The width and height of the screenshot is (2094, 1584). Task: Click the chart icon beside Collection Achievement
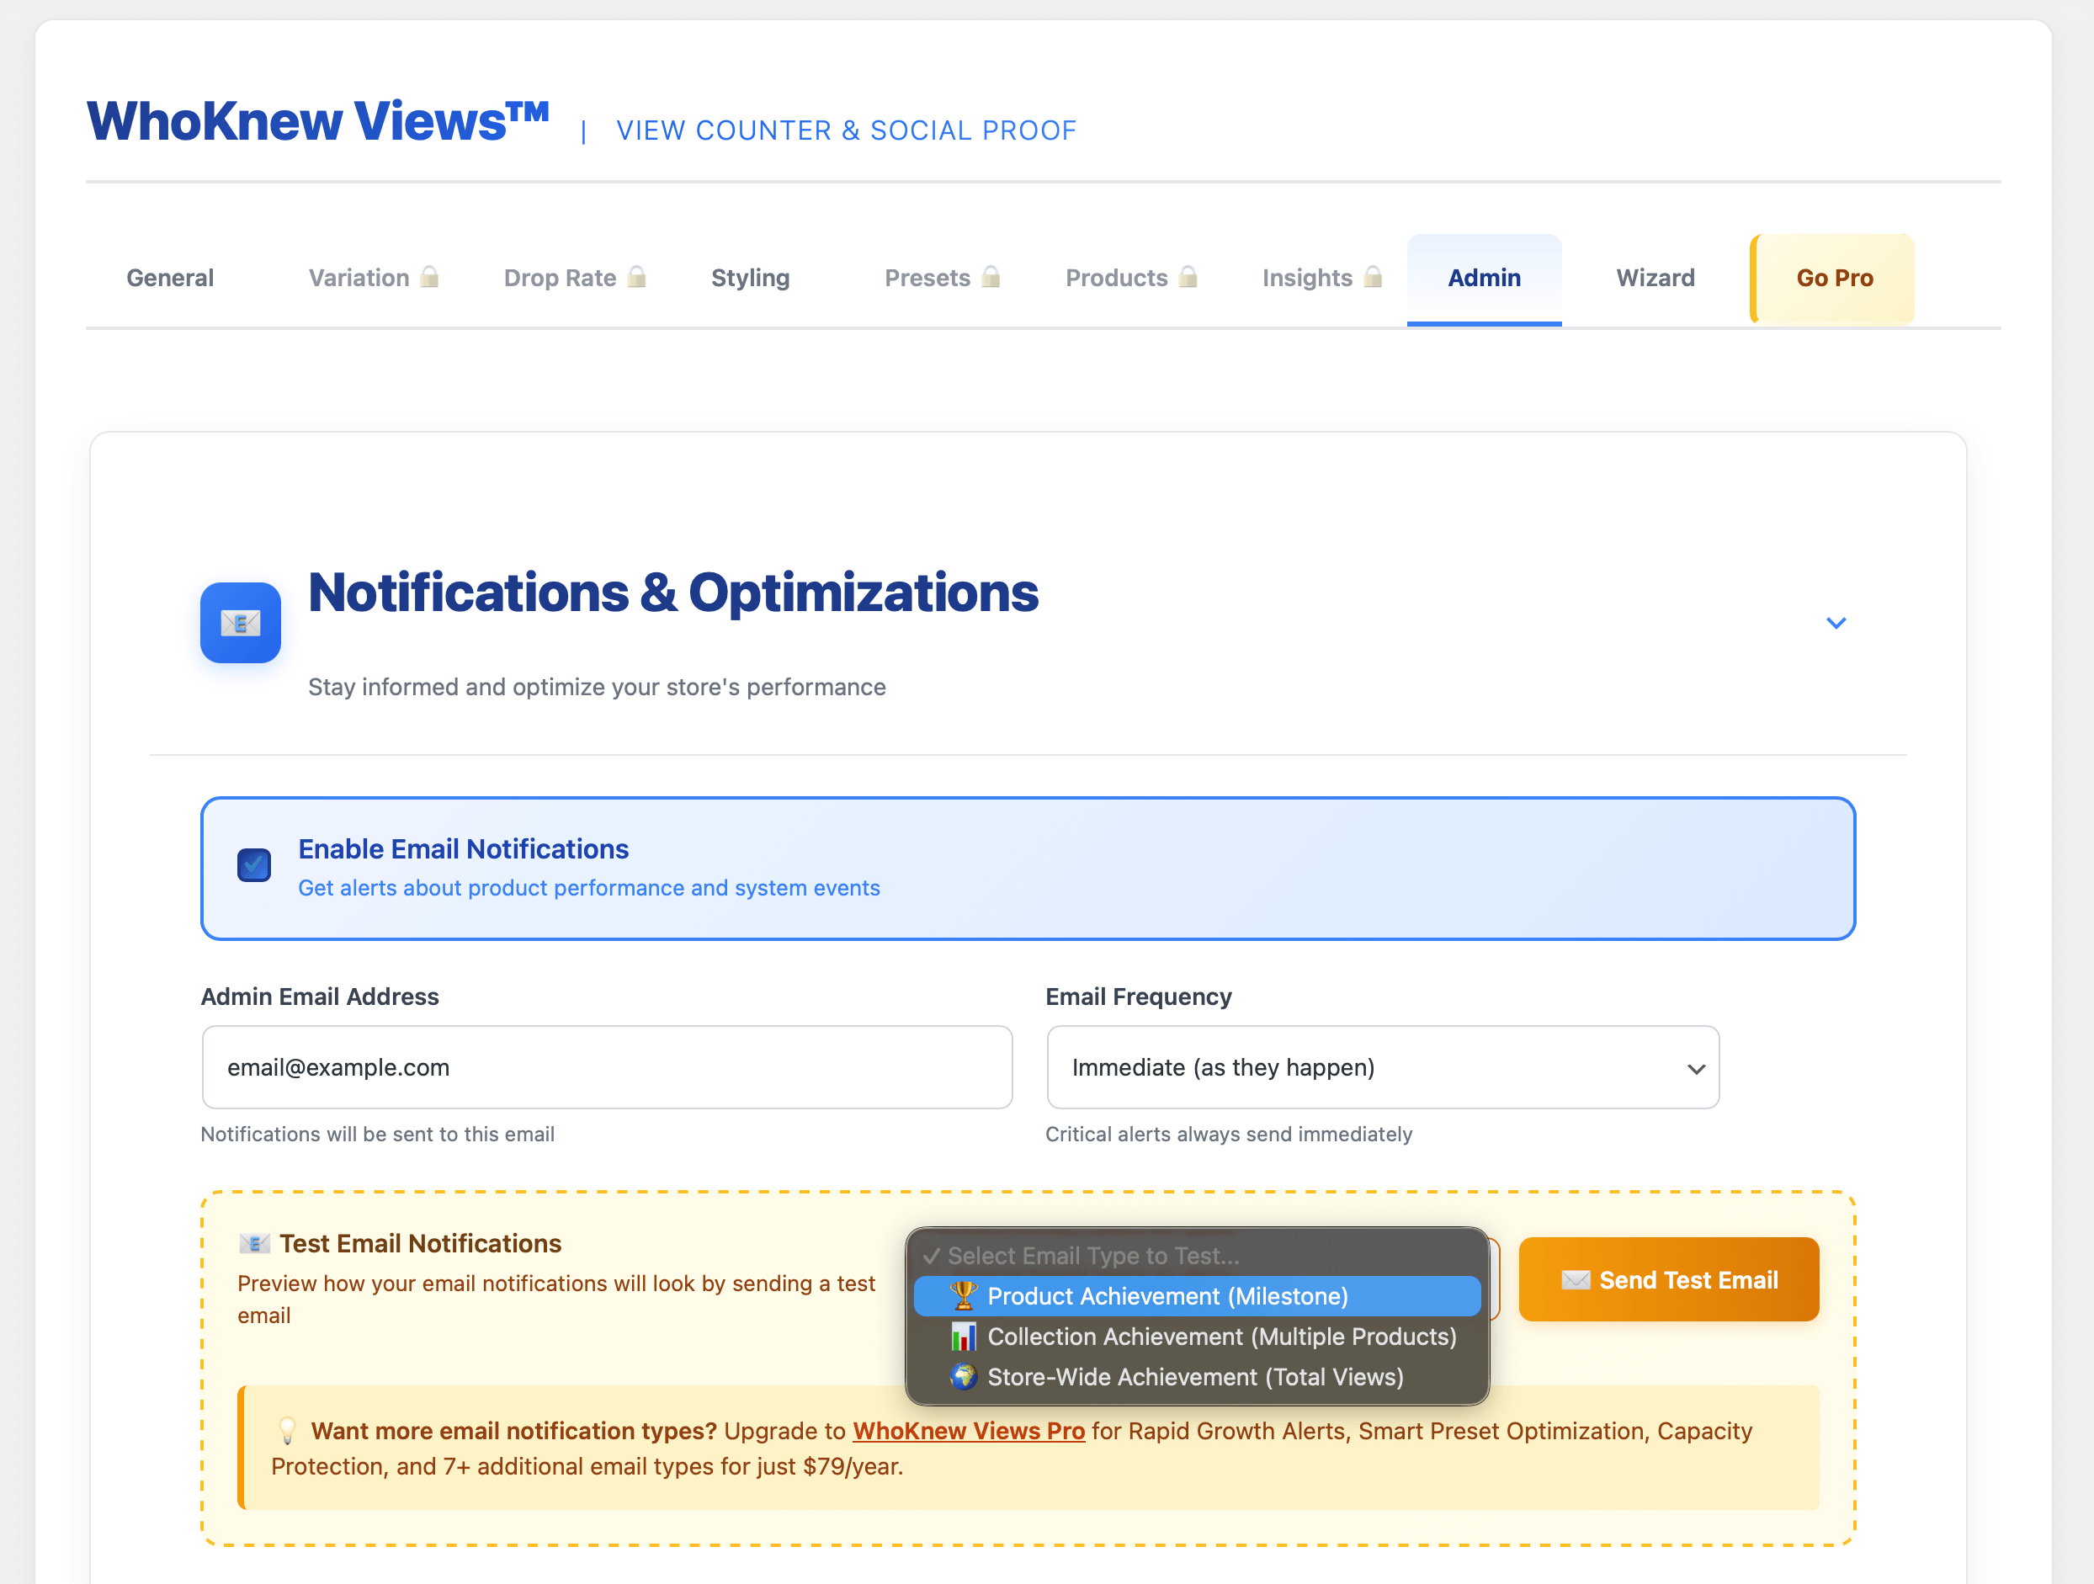[965, 1337]
